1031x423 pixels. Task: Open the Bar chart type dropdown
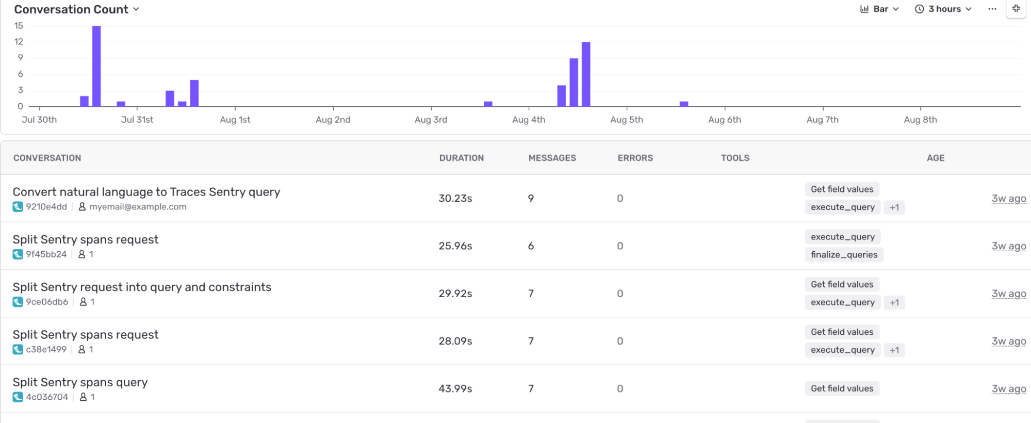click(x=879, y=9)
